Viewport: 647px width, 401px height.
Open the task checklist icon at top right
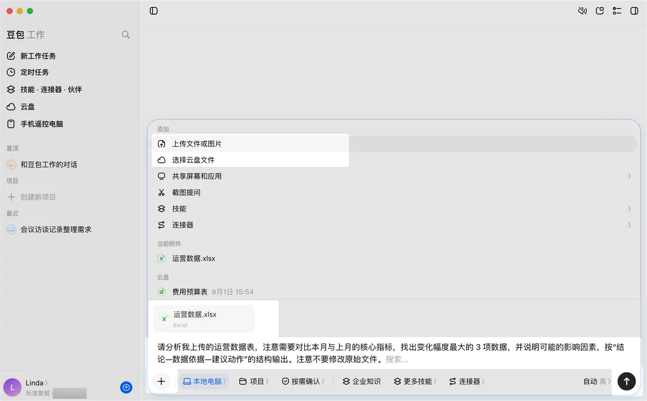click(x=617, y=11)
